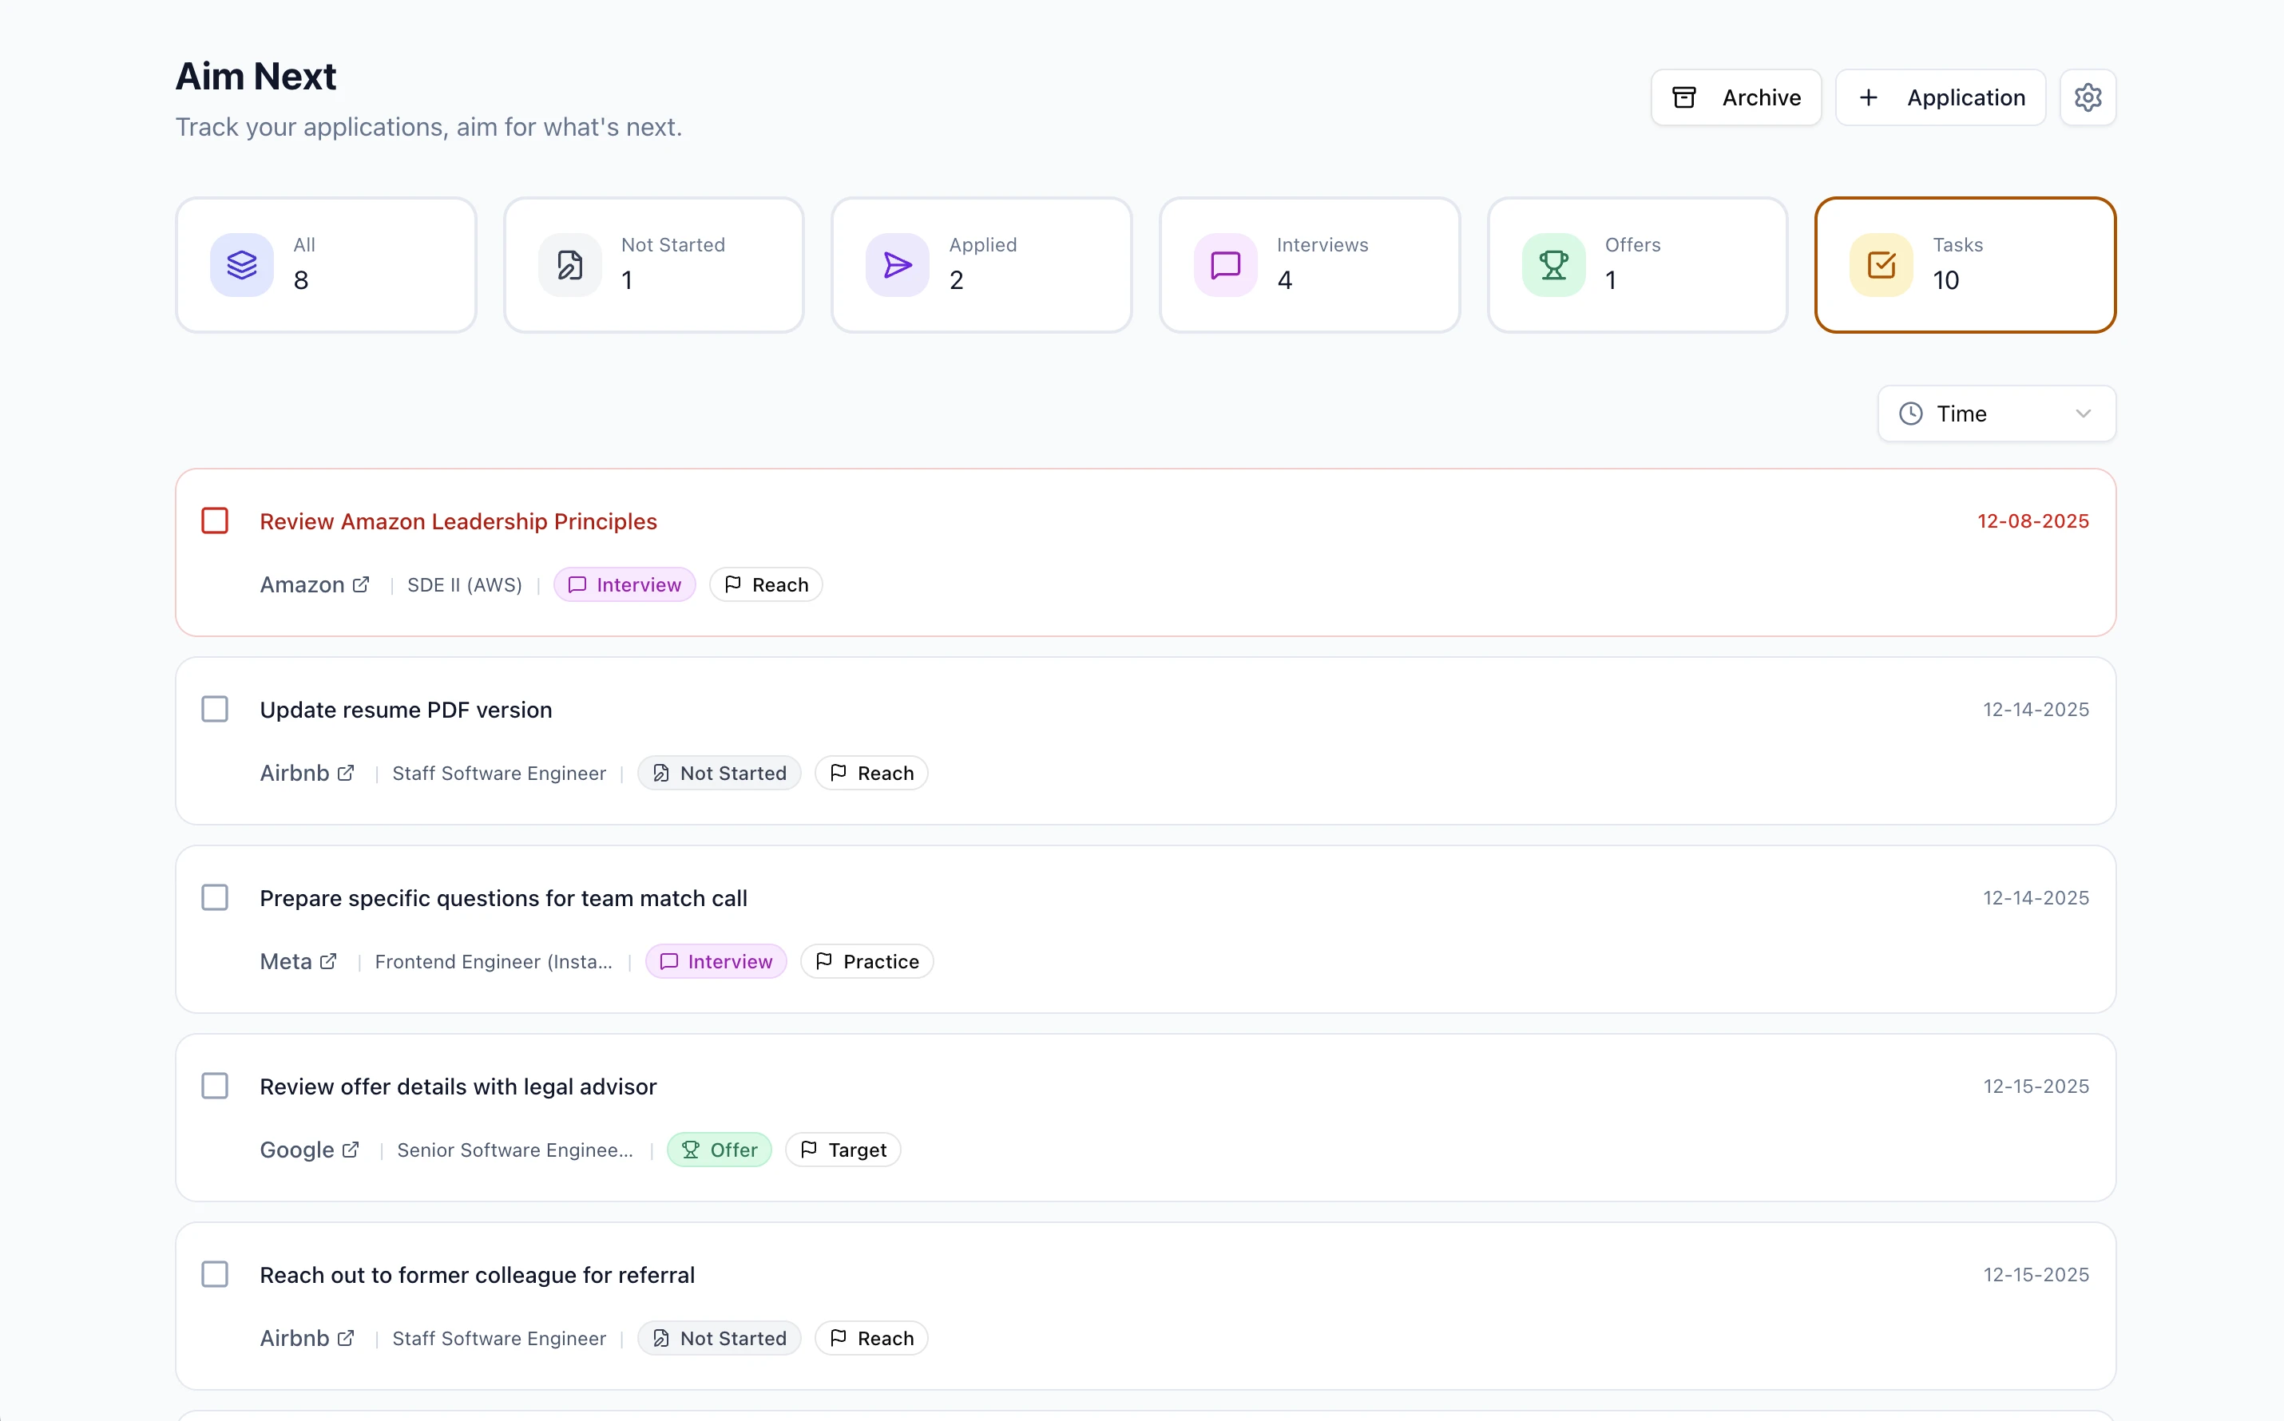Open the settings gear icon

coord(2088,97)
